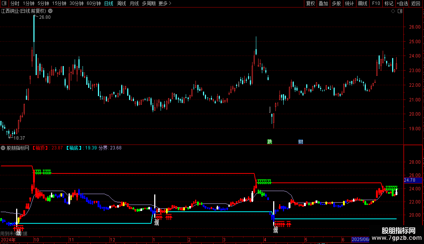The height and width of the screenshot is (244, 424).
Task: Click the 用到未来数据 notice text
Action: pos(14,233)
